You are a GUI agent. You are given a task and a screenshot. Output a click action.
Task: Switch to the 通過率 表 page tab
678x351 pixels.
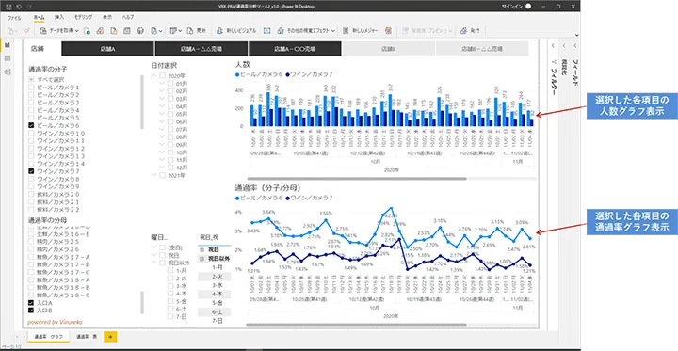[x=87, y=336]
